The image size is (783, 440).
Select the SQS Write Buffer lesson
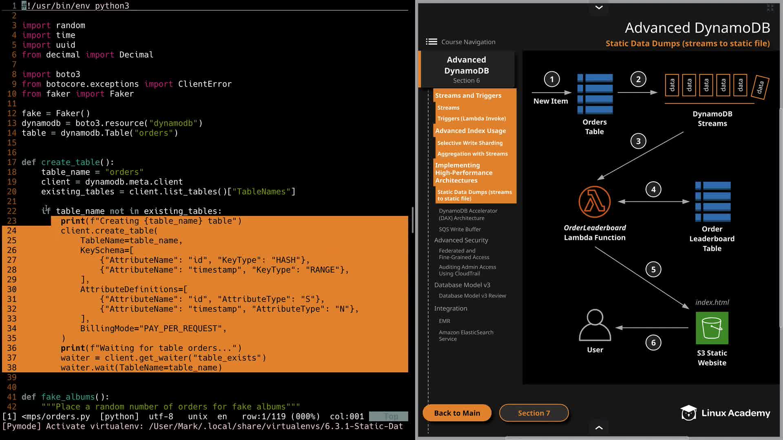(x=460, y=229)
